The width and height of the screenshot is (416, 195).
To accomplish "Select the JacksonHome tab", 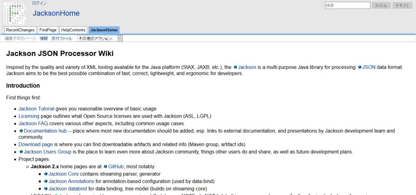I will coord(104,30).
